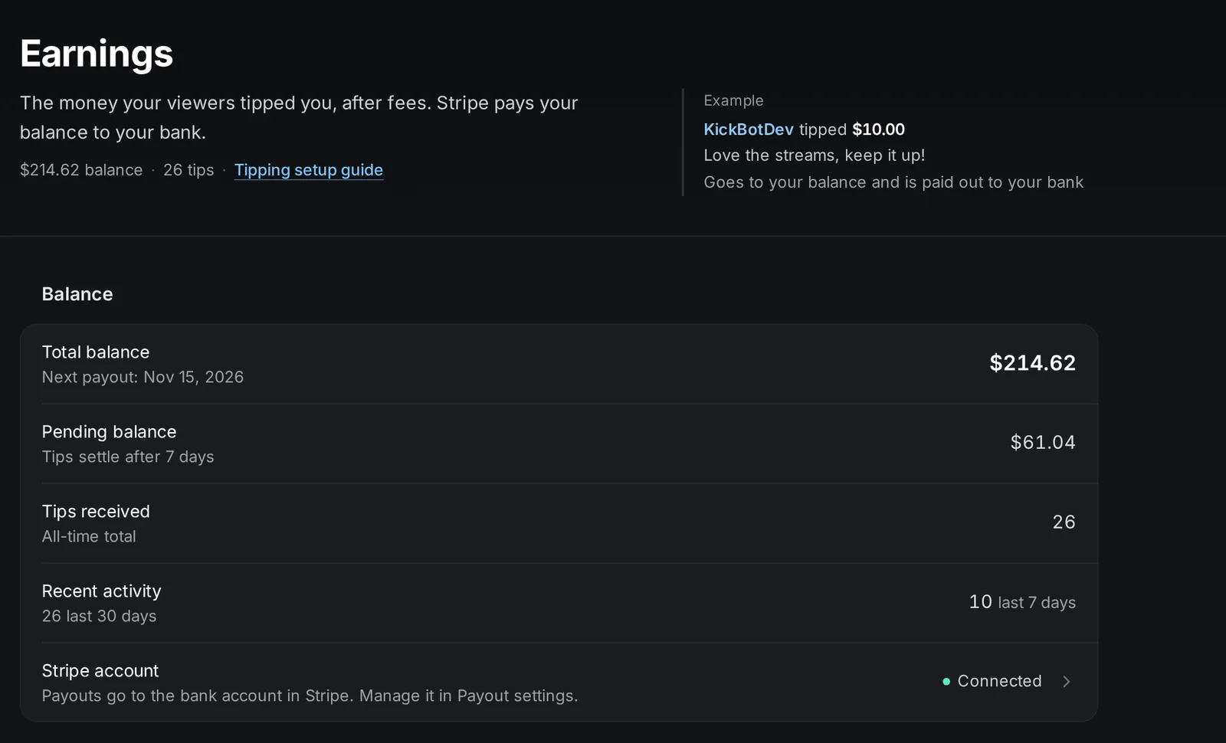1226x743 pixels.
Task: Click the "10 last 7 days" value
Action: (x=1022, y=602)
